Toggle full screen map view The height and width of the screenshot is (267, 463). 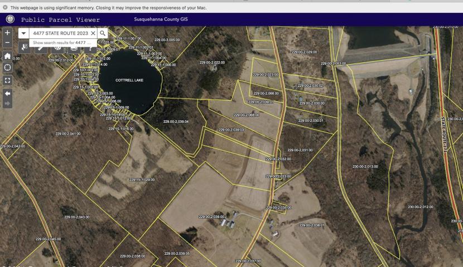pos(7,80)
